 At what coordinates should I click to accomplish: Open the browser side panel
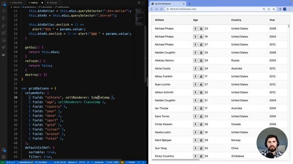280,9
